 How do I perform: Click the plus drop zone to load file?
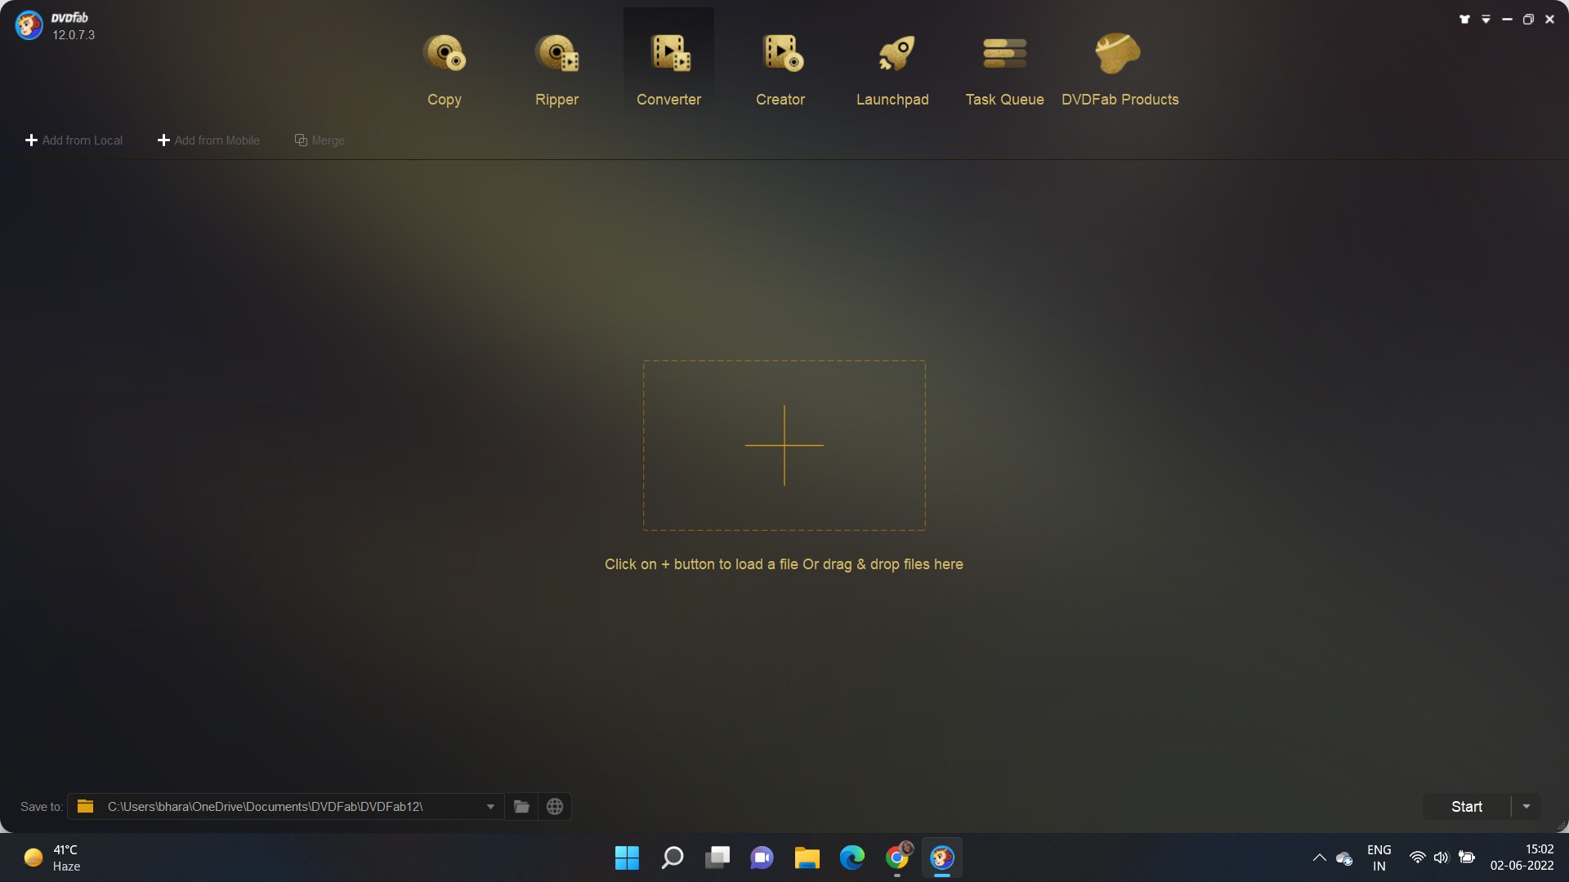pos(784,445)
